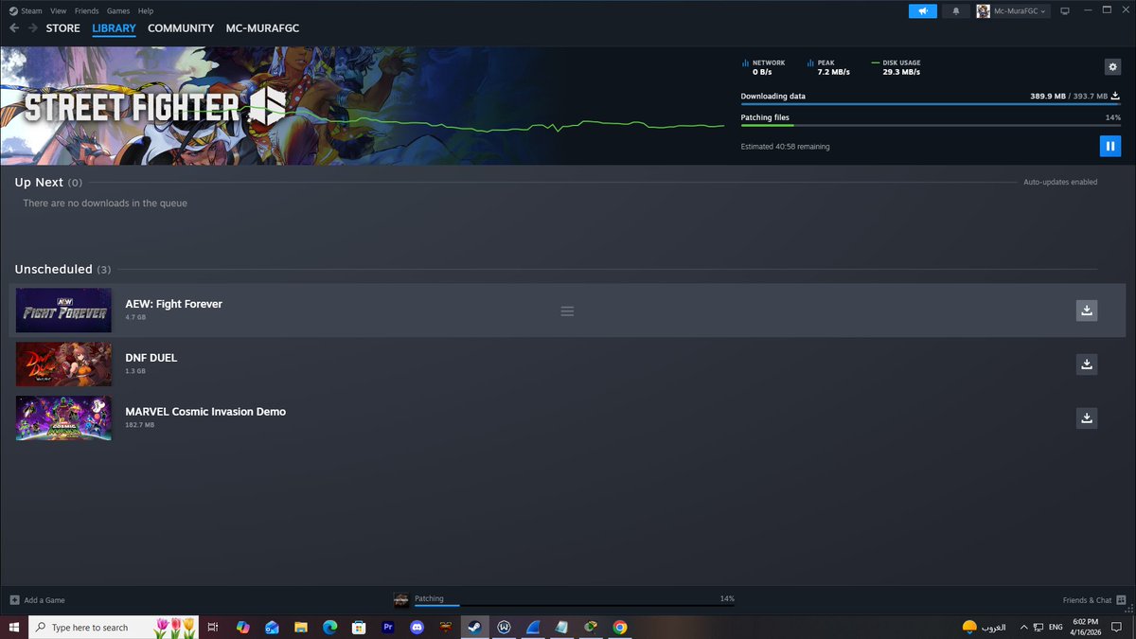Open the COMMUNITY tab
This screenshot has height=639, width=1136.
181,28
